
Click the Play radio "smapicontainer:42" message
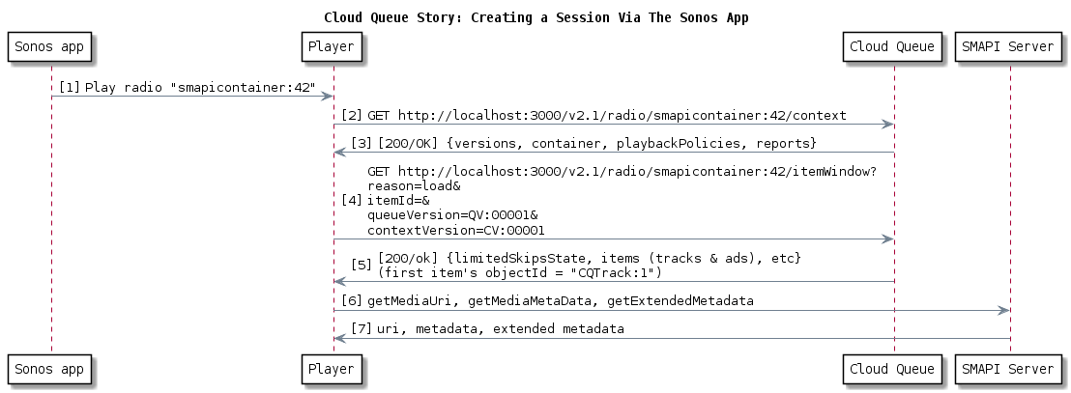tap(200, 87)
